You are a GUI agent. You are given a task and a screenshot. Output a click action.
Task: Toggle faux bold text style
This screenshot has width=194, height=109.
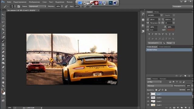point(149,34)
